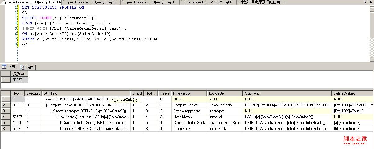Image resolution: width=374 pixels, height=149 pixels.
Task: Select row header 4 in the profile grid
Action: (6, 117)
